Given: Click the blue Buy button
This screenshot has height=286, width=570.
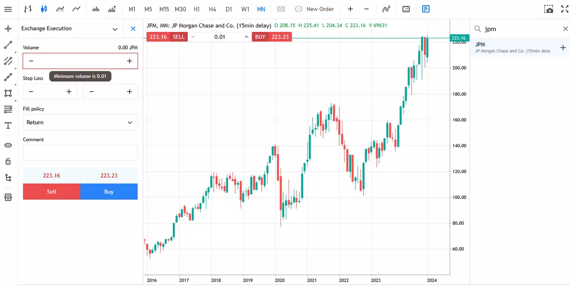Looking at the screenshot, I should point(109,192).
